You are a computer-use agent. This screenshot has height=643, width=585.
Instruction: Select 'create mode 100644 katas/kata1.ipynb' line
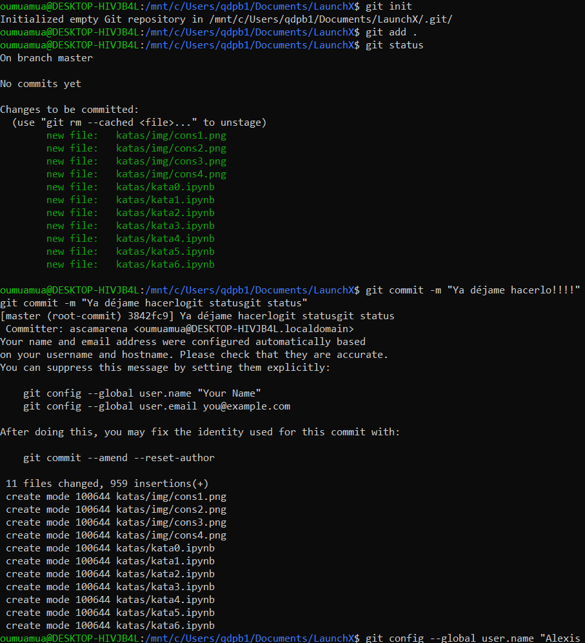(110, 561)
